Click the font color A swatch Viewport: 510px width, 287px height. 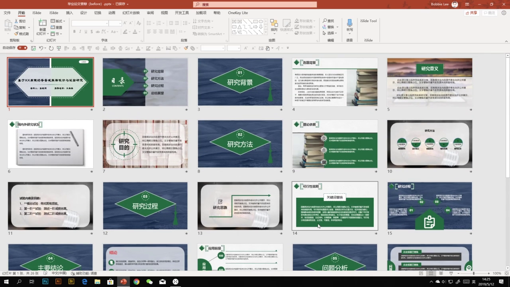pos(135,31)
